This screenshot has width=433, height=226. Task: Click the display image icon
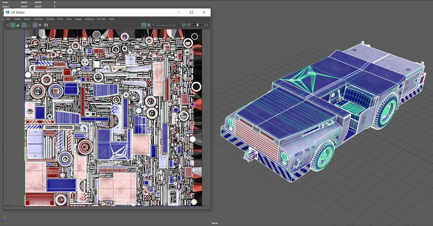coord(144,25)
